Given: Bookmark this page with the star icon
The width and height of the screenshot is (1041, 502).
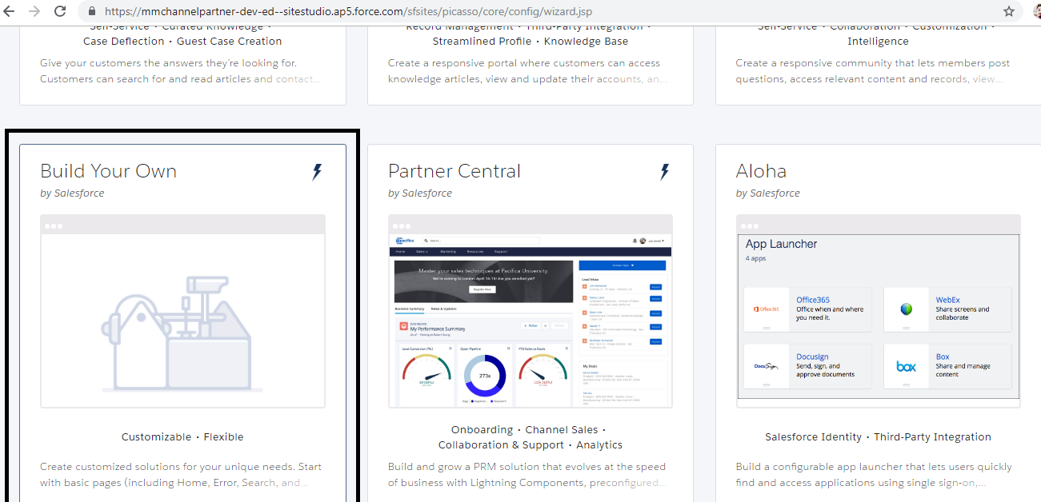Looking at the screenshot, I should 1009,11.
